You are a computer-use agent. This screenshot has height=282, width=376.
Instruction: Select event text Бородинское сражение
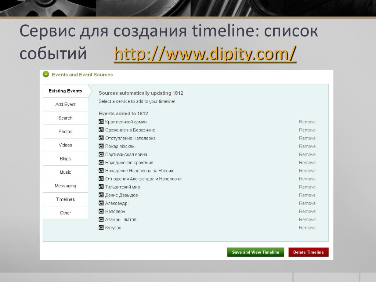(x=129, y=163)
